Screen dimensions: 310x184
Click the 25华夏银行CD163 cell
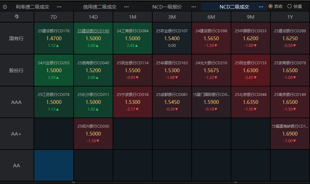coord(172,70)
